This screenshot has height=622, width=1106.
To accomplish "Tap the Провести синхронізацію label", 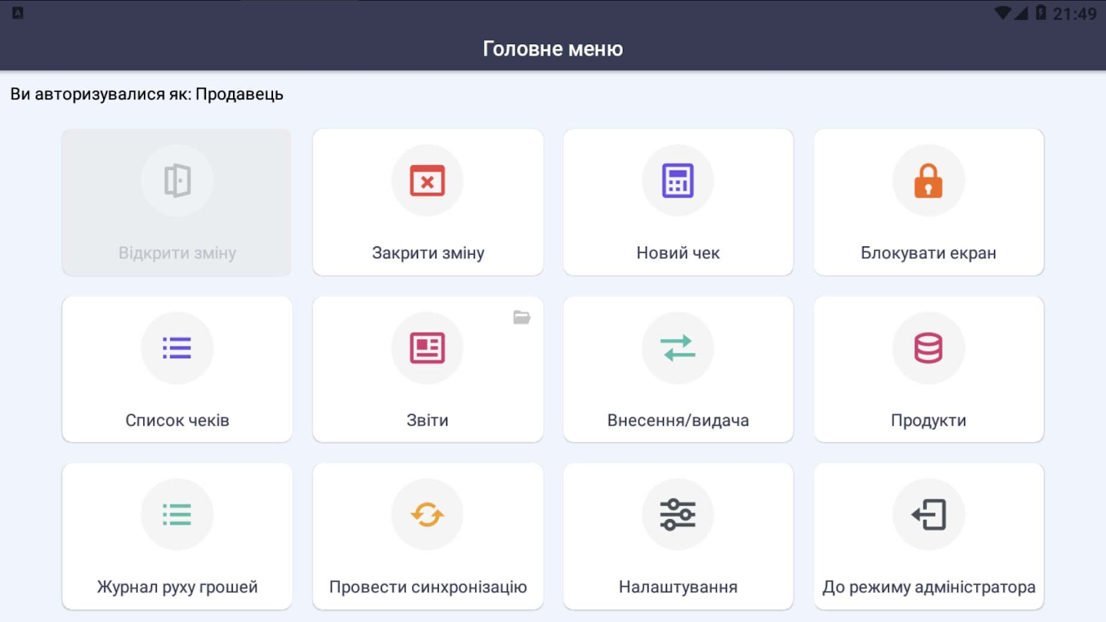I will click(x=427, y=587).
